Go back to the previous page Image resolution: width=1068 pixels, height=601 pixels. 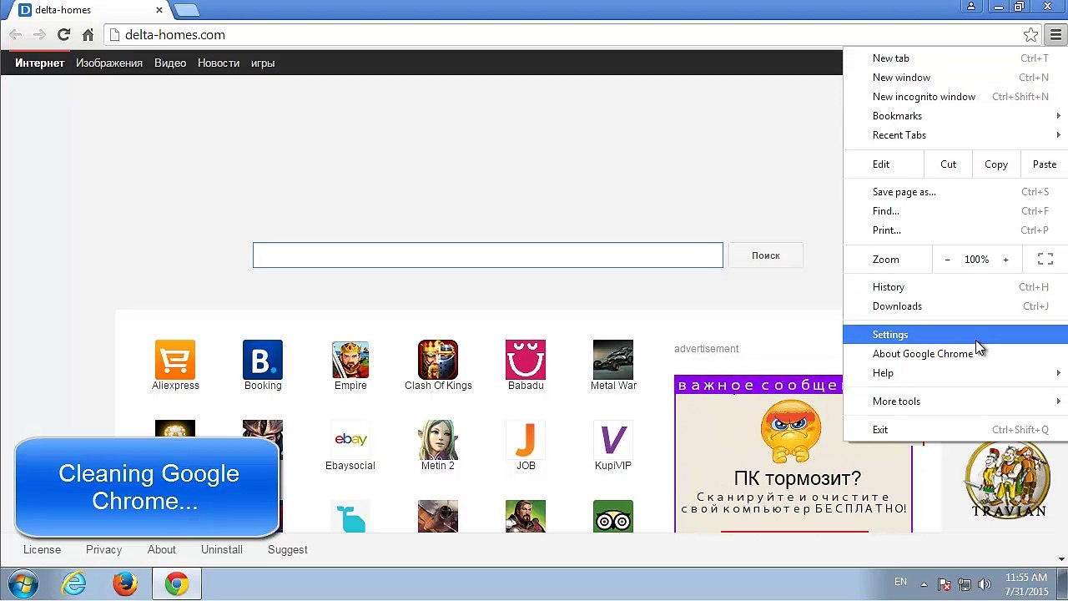click(15, 35)
